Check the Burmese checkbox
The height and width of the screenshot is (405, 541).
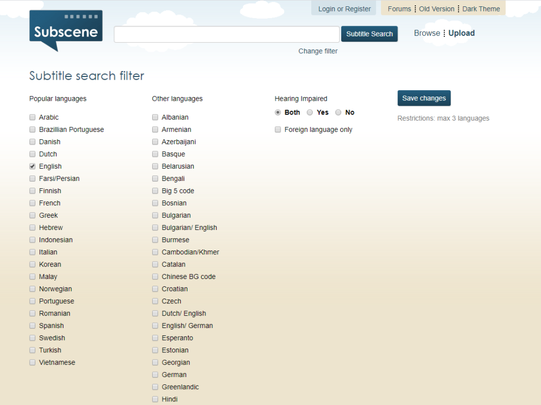point(155,240)
